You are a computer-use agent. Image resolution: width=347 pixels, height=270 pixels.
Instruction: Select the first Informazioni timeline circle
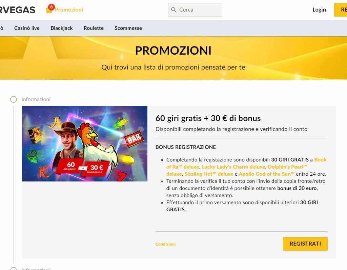coord(14,99)
